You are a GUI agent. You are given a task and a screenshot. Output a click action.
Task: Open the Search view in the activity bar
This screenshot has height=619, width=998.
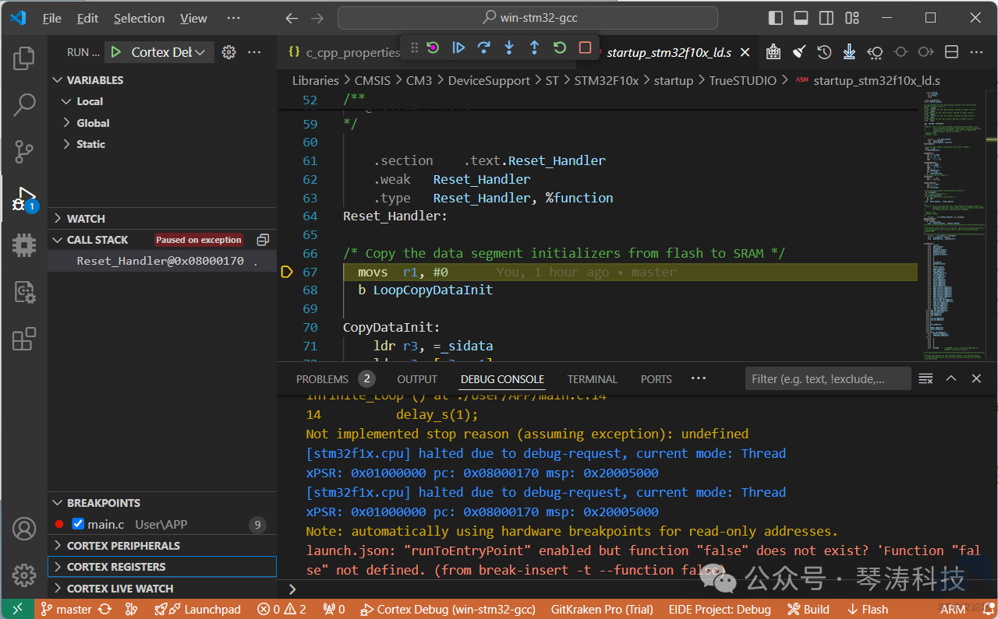24,104
